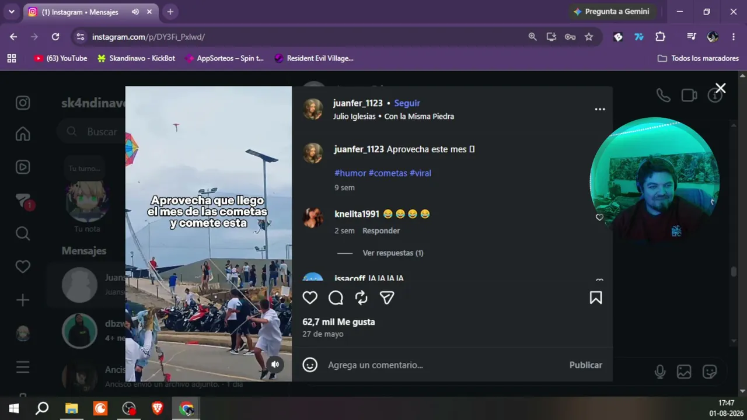Click the attach photo icon in the chat

[x=684, y=372]
